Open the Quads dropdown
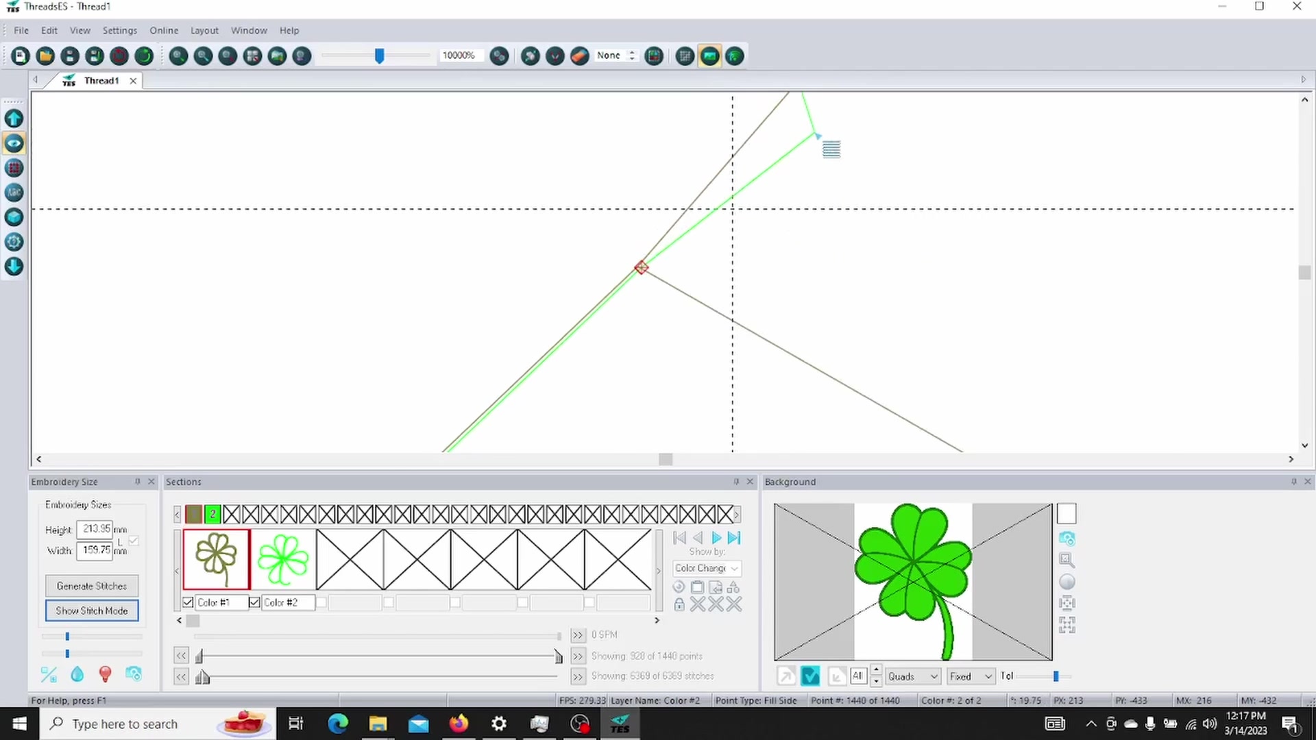Screen dimensions: 1316x740 click(912, 676)
